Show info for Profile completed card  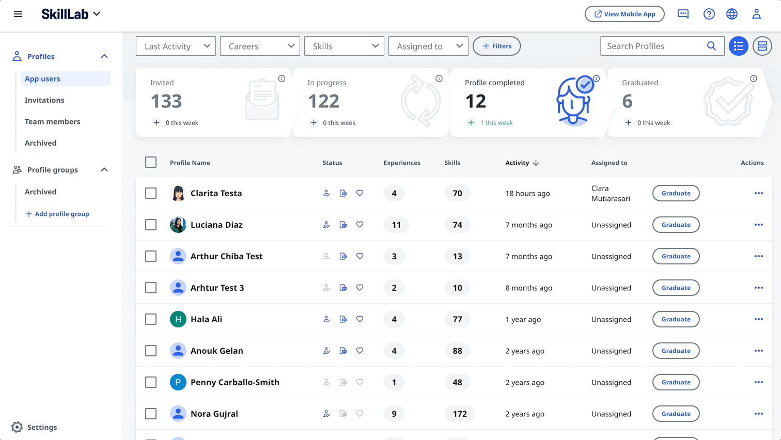[596, 78]
